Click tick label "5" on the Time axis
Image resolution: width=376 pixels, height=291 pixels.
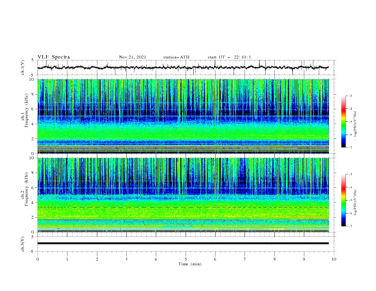(186, 259)
